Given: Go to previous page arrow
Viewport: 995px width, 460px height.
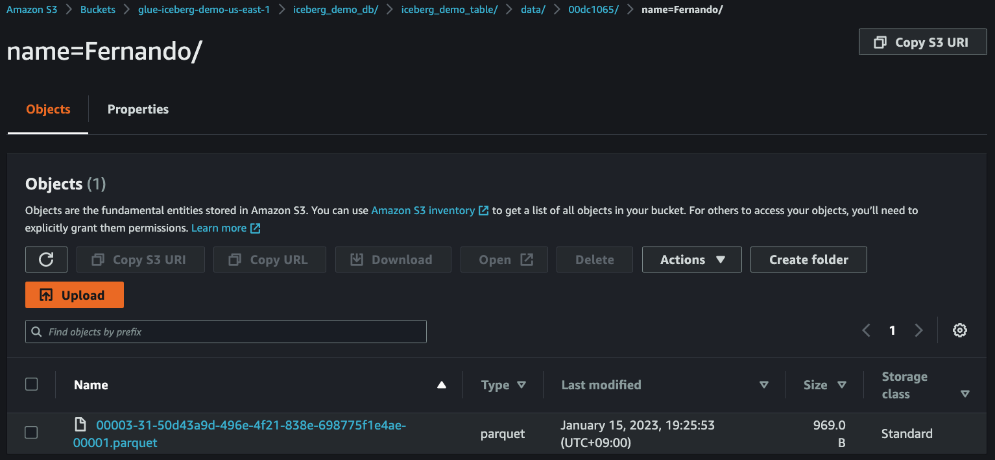Looking at the screenshot, I should pos(866,330).
